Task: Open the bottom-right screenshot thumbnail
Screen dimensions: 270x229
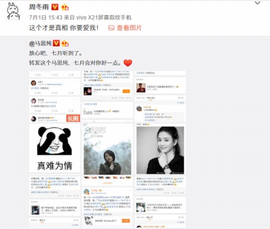Action: click(160, 202)
